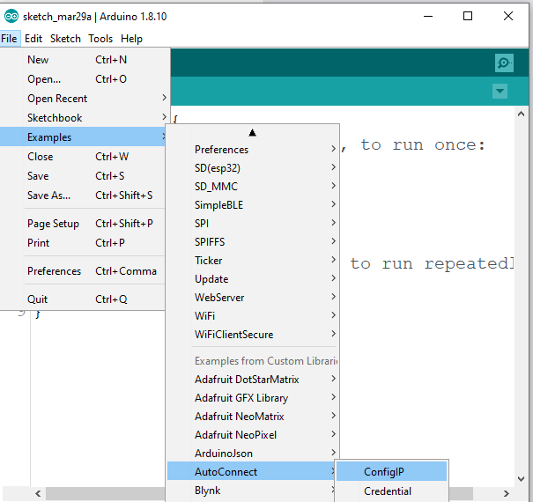Choose New from the File menu
Viewport: 533px width, 502px height.
[x=84, y=60]
